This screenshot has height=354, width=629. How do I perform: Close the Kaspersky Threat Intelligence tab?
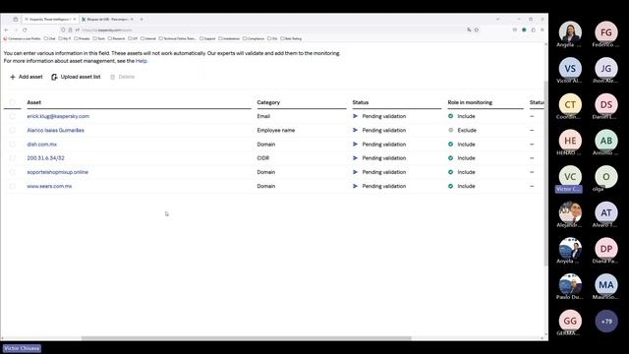click(x=75, y=20)
